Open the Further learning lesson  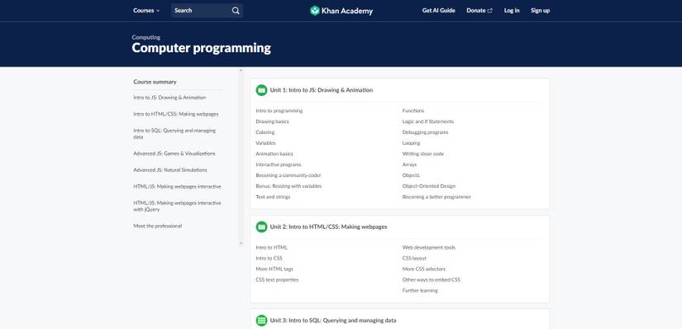(x=420, y=291)
